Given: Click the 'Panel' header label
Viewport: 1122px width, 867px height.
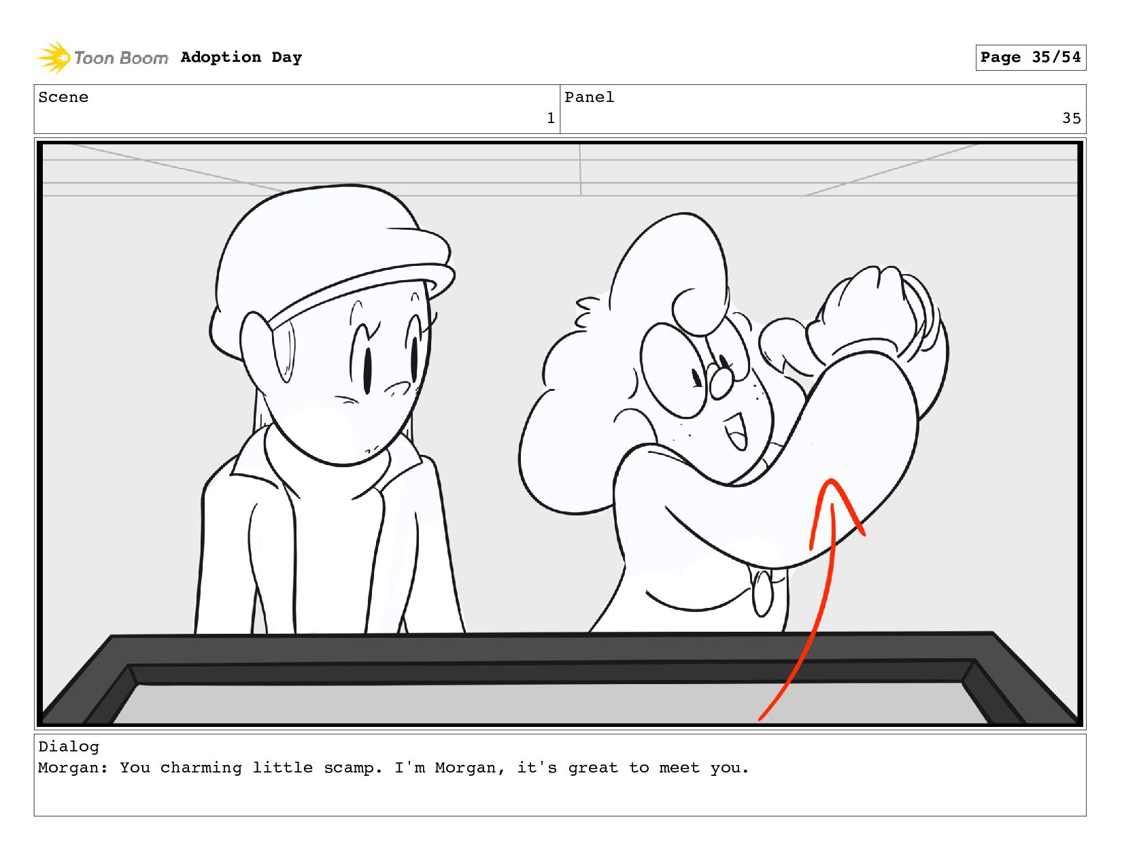Looking at the screenshot, I should click(590, 97).
